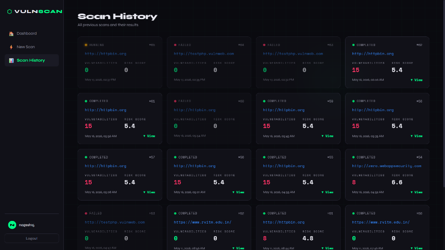The height and width of the screenshot is (250, 445).
Task: Click scan ID #62 label
Action: pos(419,45)
